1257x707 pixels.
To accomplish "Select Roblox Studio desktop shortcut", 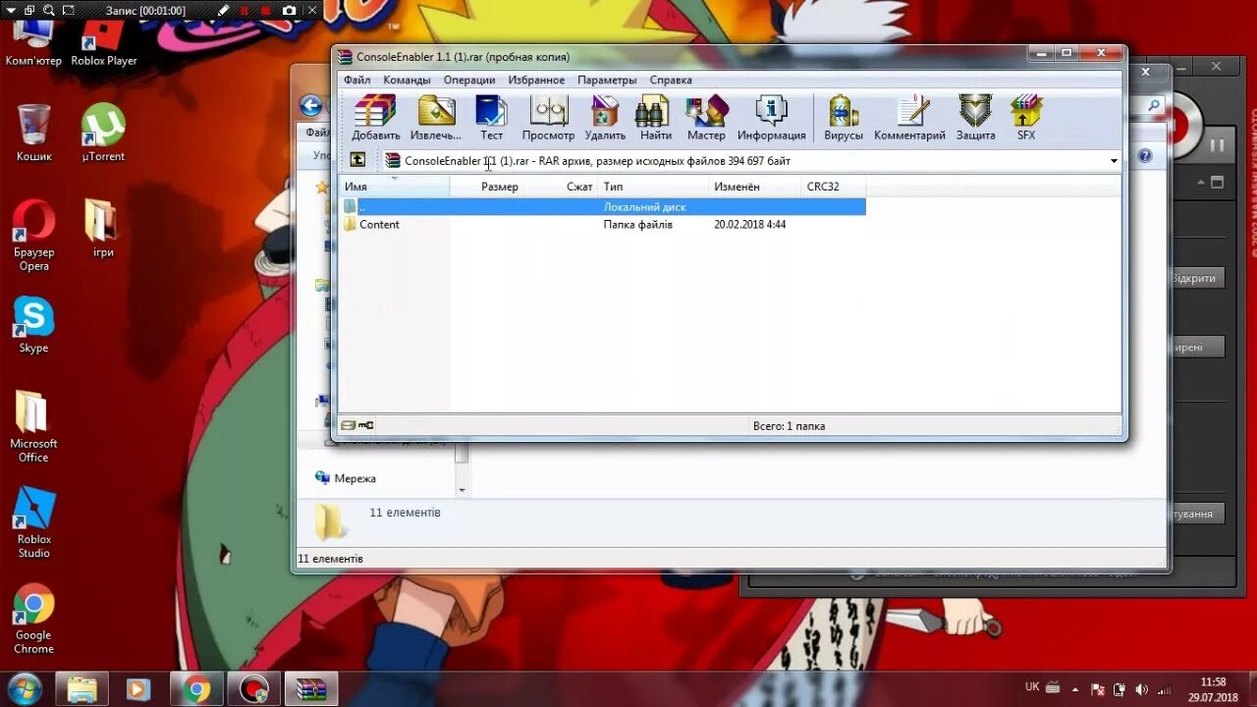I will (x=33, y=522).
